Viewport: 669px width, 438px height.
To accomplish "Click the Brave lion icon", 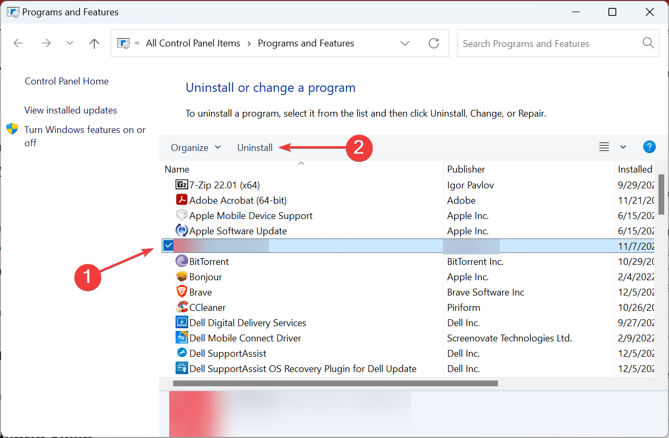I will tap(181, 292).
